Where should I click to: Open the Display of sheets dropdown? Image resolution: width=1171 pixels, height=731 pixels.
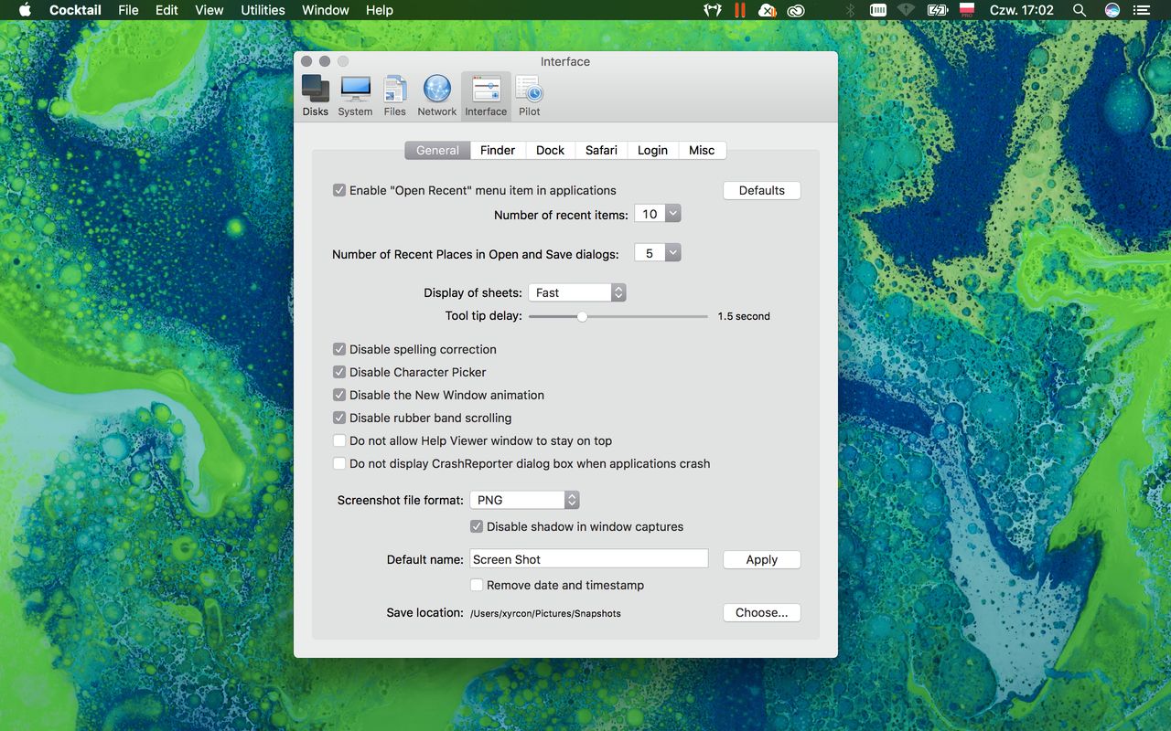(577, 292)
